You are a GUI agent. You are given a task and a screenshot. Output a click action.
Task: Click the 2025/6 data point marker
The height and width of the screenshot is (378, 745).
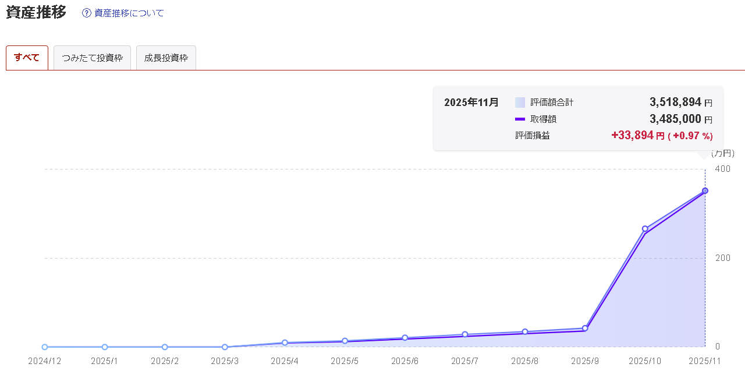coord(405,338)
